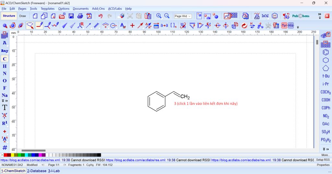Image resolution: width=332 pixels, height=174 pixels.
Task: Insert the t-Bu radical group
Action: pos(326,76)
